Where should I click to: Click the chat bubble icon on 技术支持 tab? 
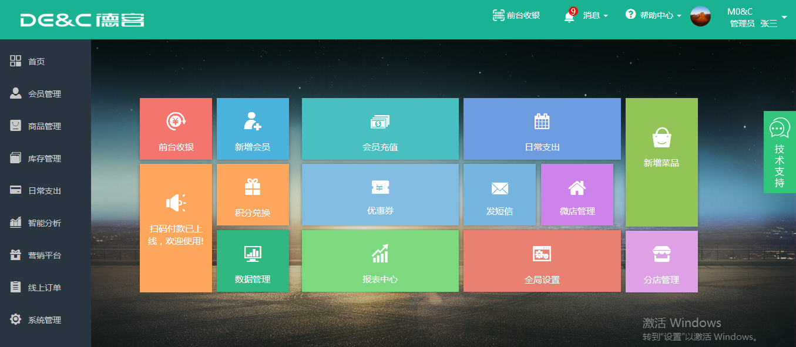pos(780,127)
